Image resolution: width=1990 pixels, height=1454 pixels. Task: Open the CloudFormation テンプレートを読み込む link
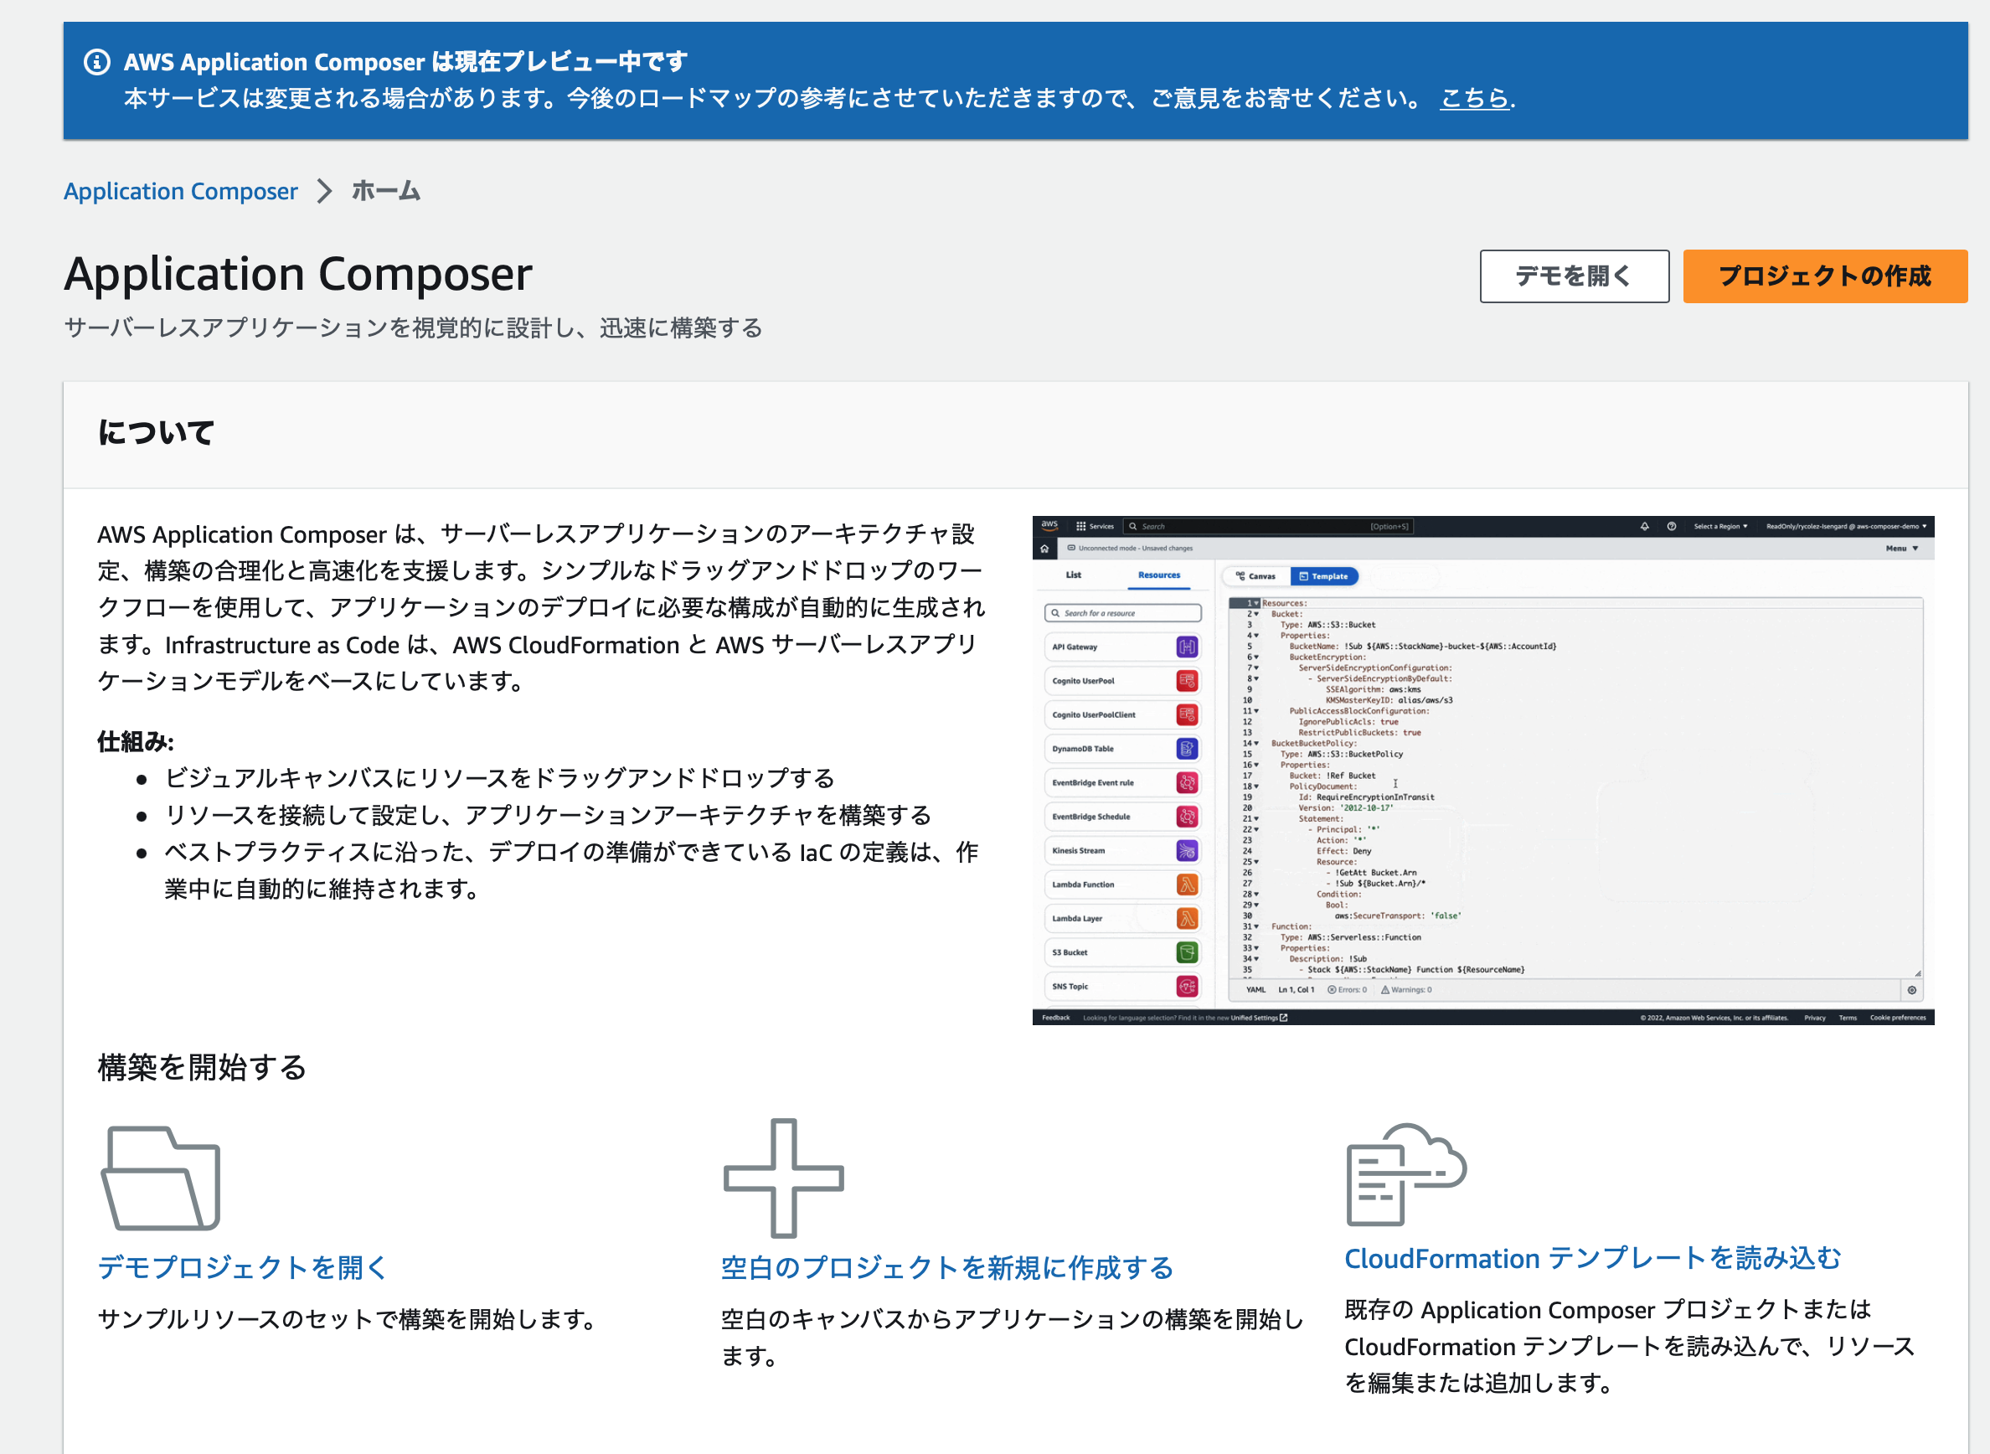(x=1592, y=1258)
